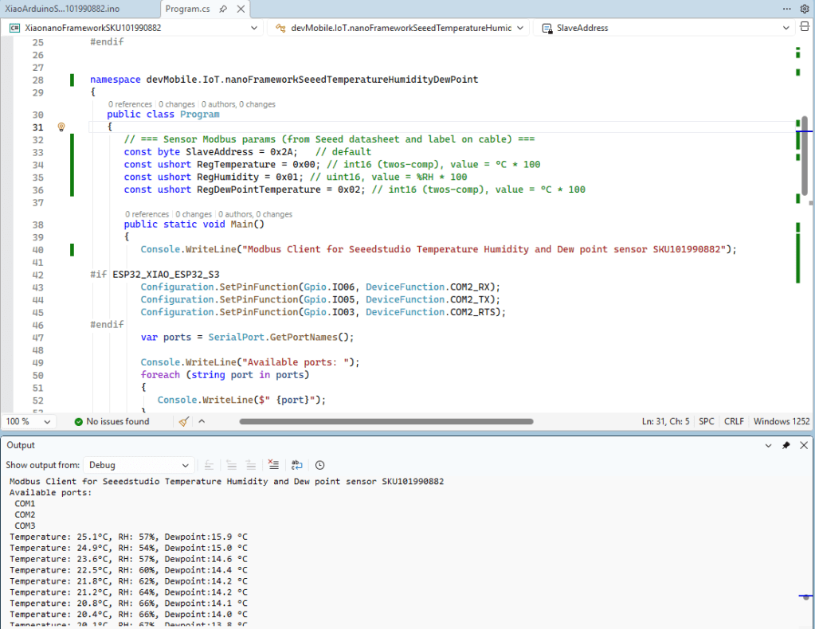Click the split editor icon
This screenshot has width=815, height=629.
coord(804,27)
